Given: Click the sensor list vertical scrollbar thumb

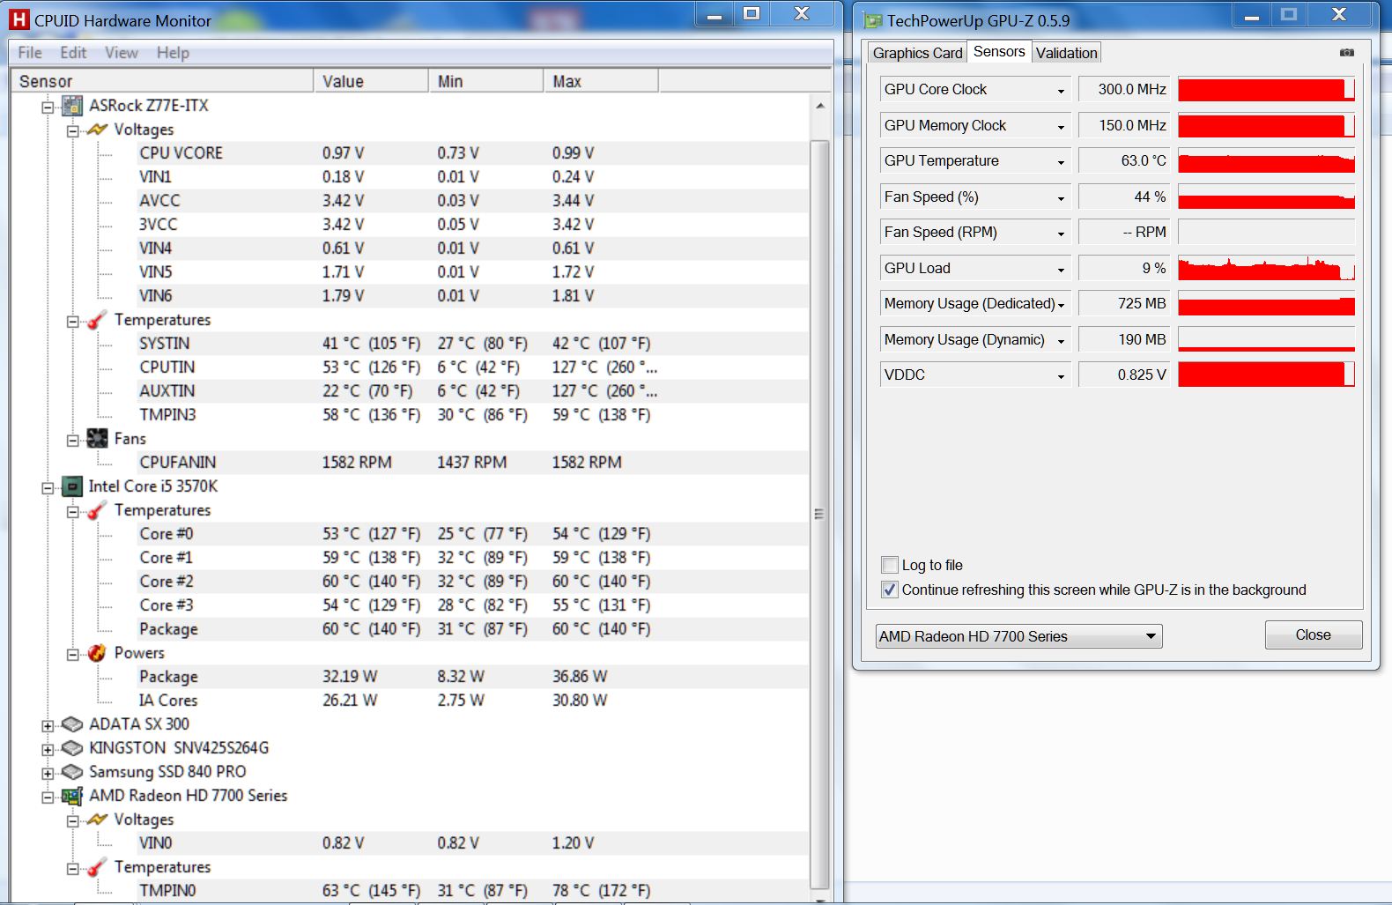Looking at the screenshot, I should 819,514.
